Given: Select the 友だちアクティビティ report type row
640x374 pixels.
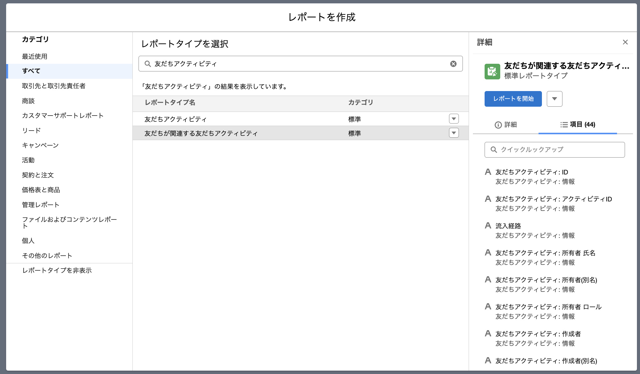Looking at the screenshot, I should coord(176,119).
